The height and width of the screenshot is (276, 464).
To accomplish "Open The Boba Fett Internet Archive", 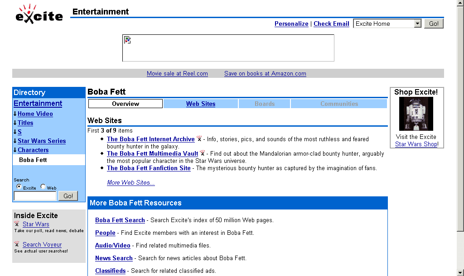I will (x=151, y=139).
